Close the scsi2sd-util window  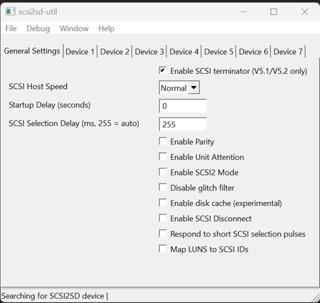tap(304, 11)
